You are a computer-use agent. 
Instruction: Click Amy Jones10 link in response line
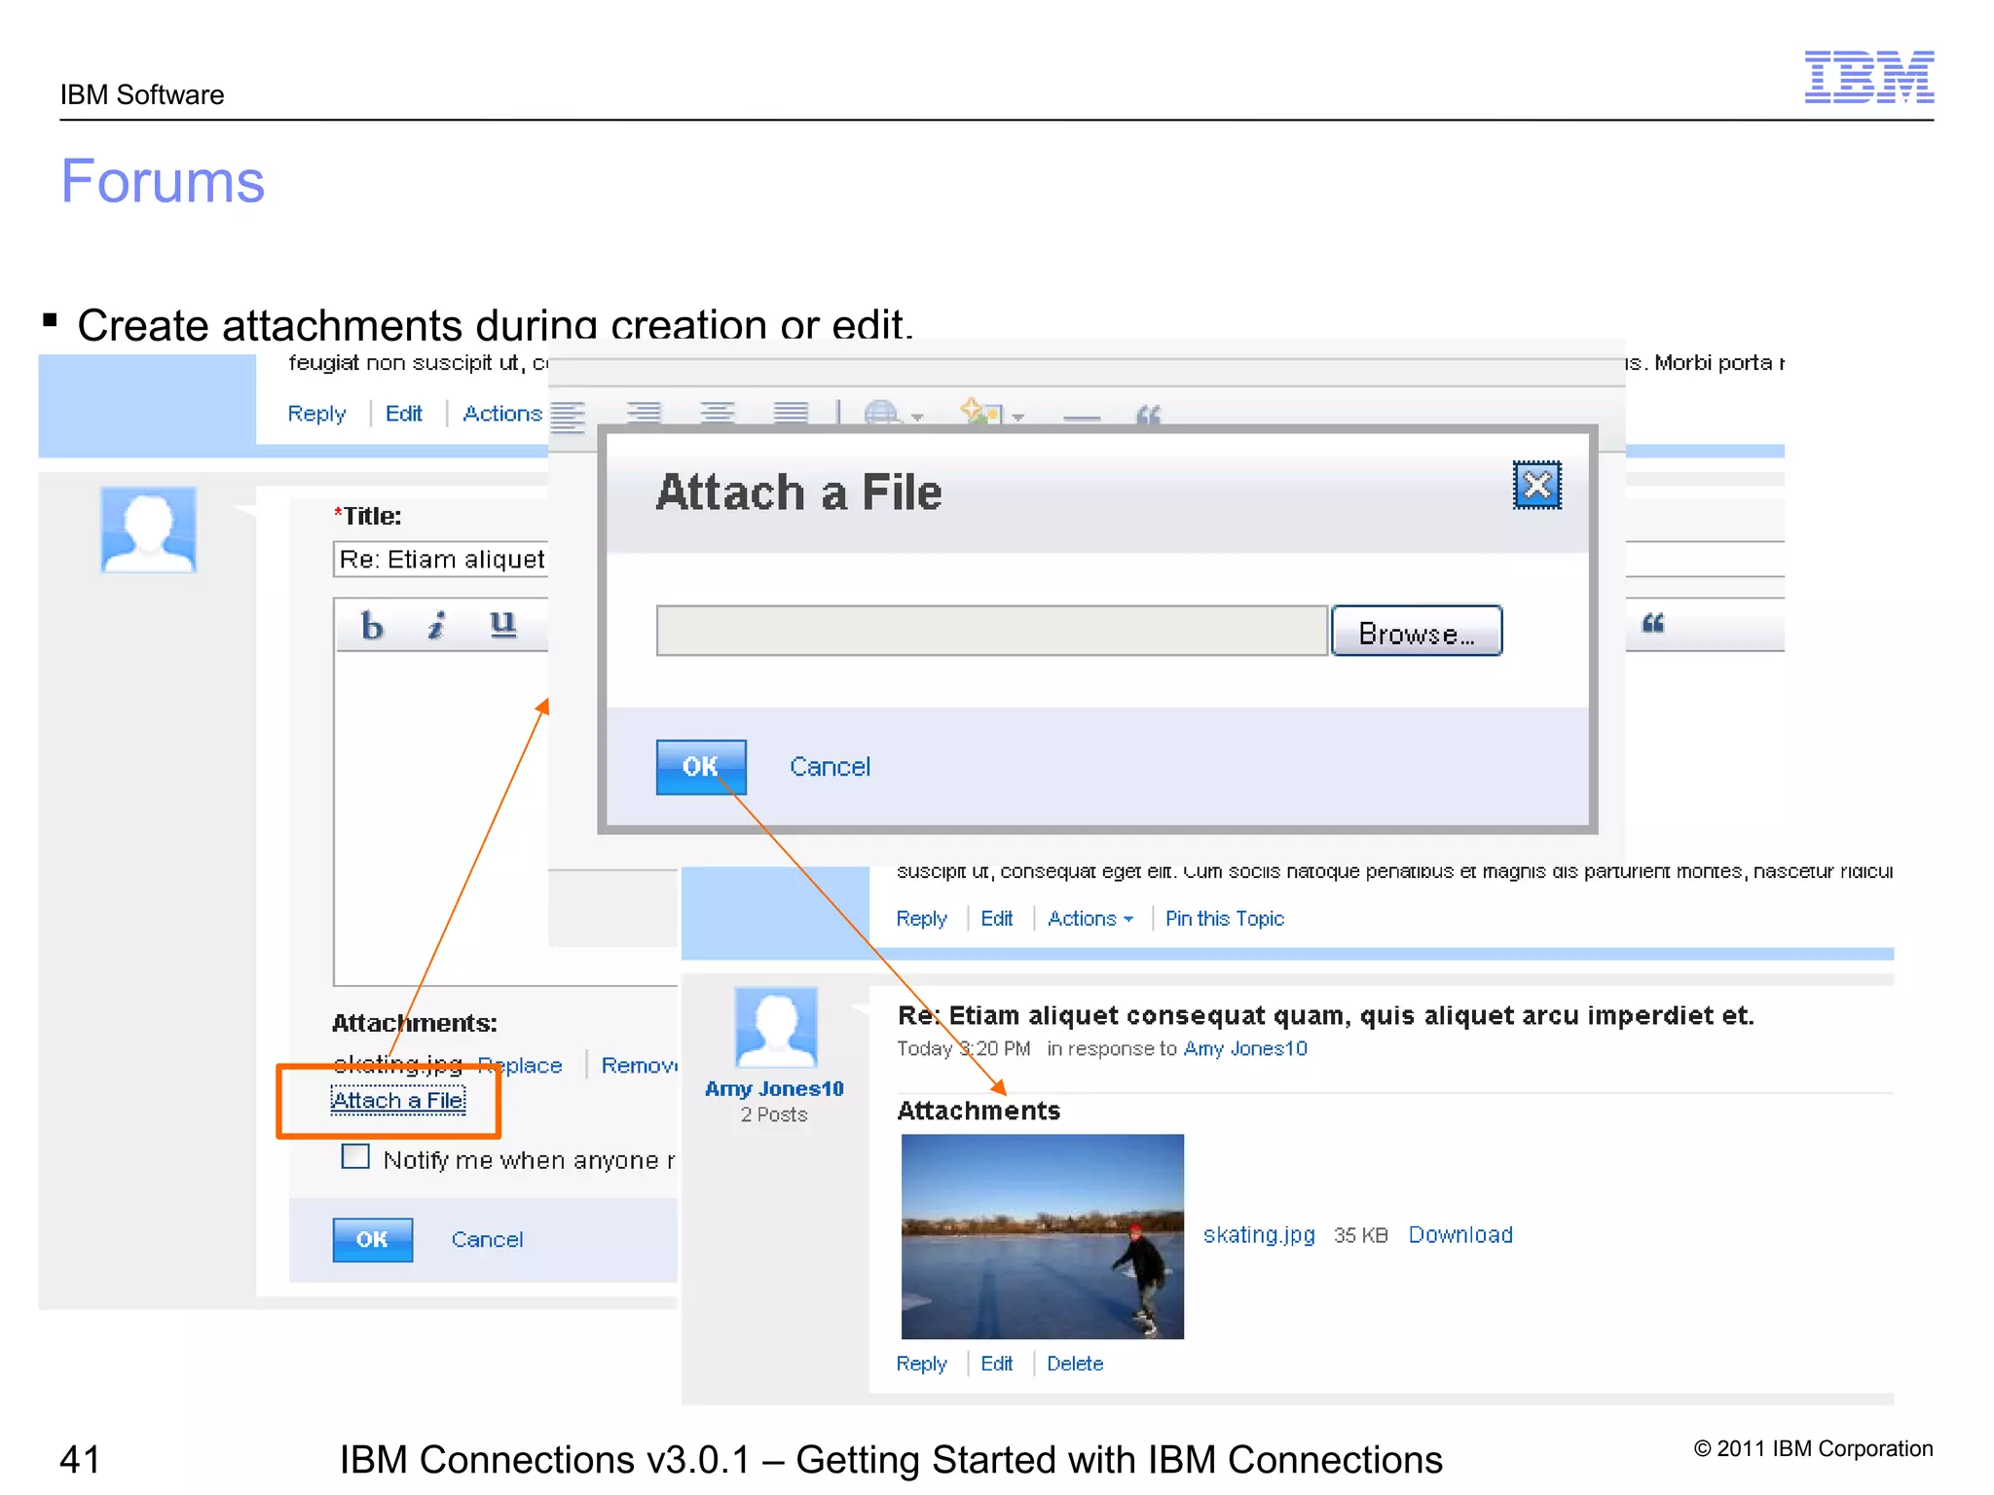[1245, 1049]
